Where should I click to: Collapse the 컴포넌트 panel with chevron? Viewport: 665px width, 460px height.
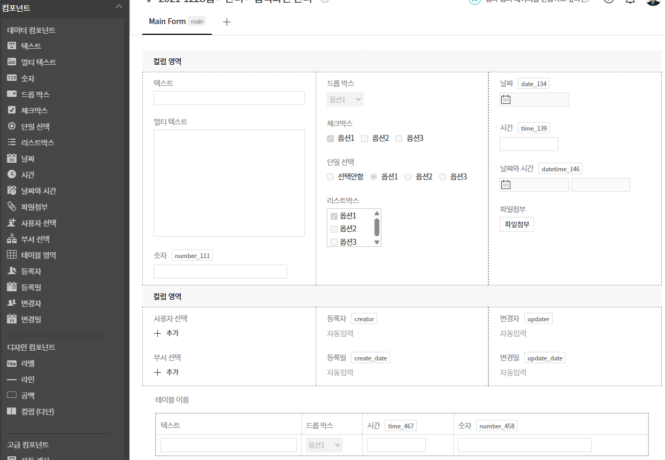click(119, 7)
